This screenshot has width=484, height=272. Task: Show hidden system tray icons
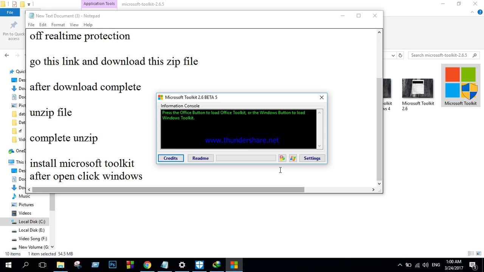tap(400, 265)
